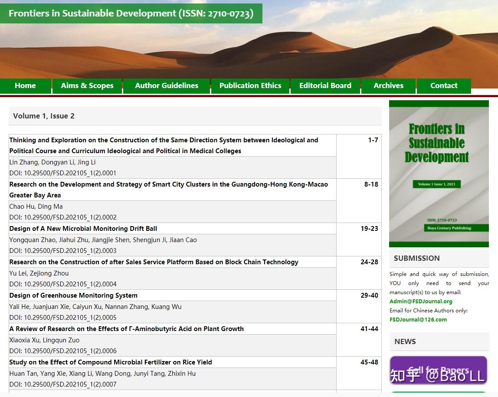Open the Compound Microbial Fertilizer rice yield study
The image size is (498, 397).
[111, 362]
